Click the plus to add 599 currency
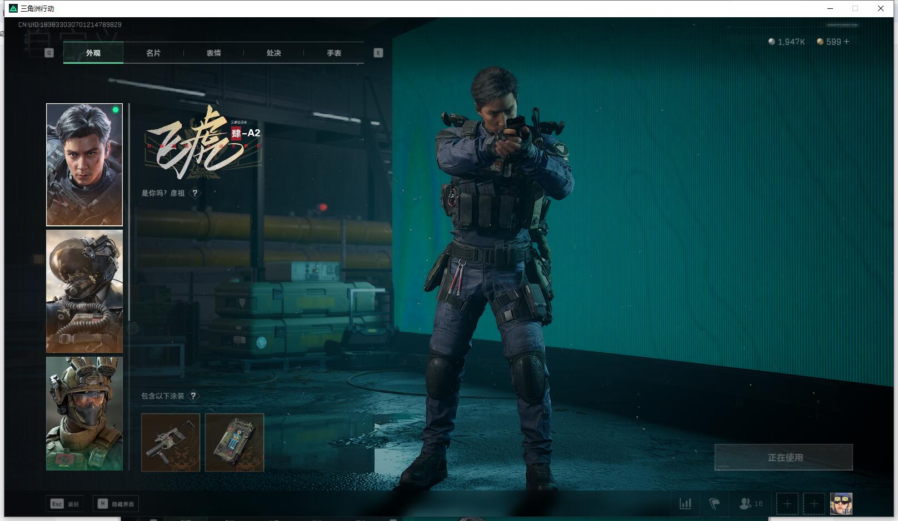This screenshot has width=898, height=521. coord(846,42)
